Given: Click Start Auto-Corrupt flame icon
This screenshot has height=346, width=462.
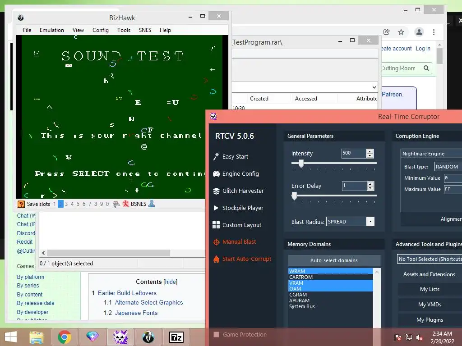Looking at the screenshot, I should pyautogui.click(x=216, y=259).
